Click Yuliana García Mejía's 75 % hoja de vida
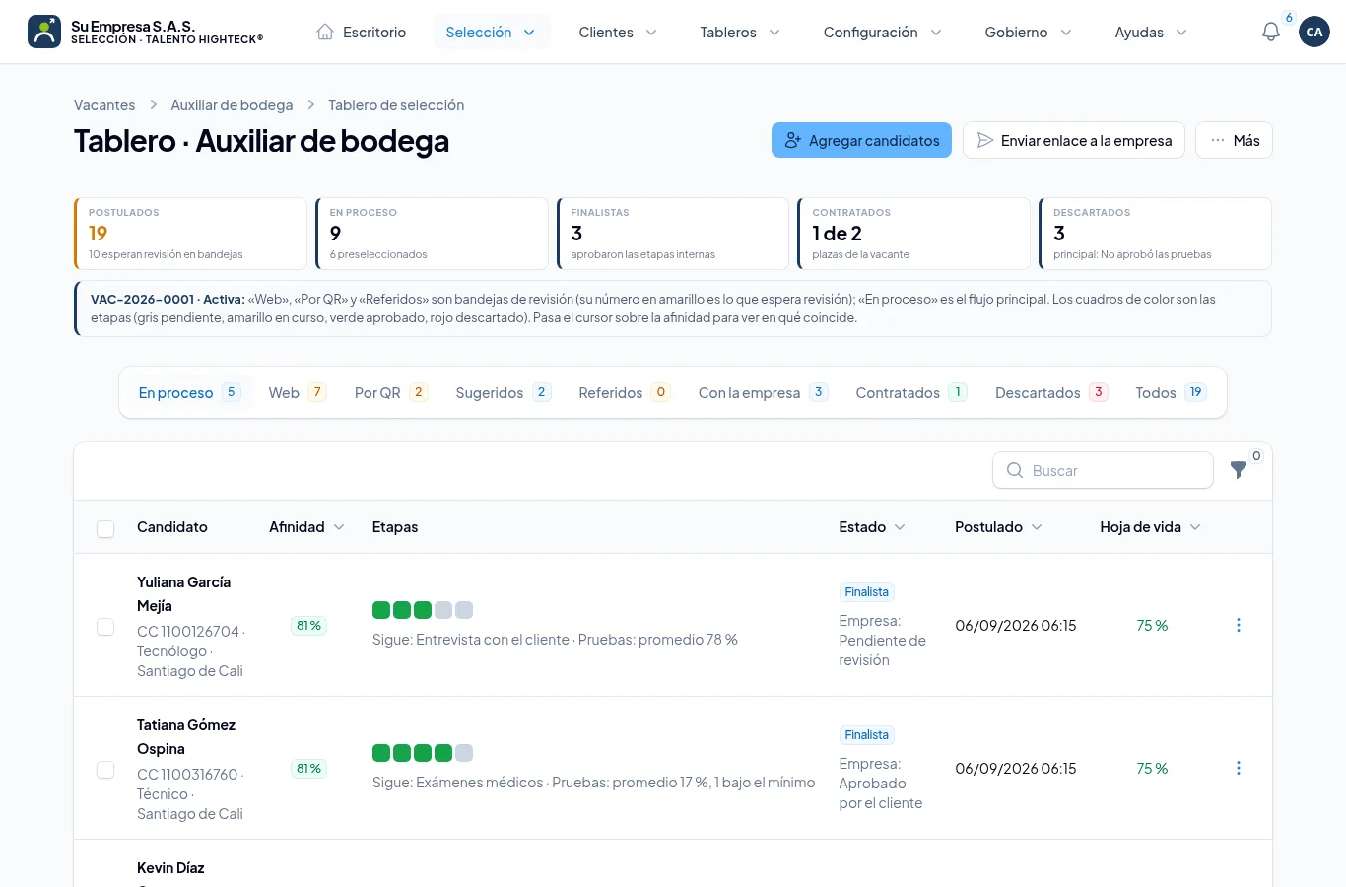 [1152, 626]
